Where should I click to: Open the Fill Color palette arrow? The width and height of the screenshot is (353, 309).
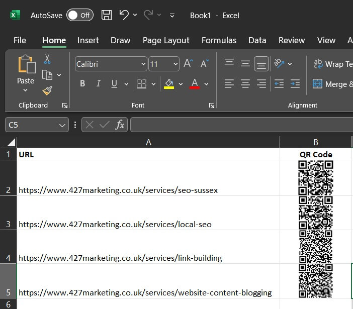[181, 84]
